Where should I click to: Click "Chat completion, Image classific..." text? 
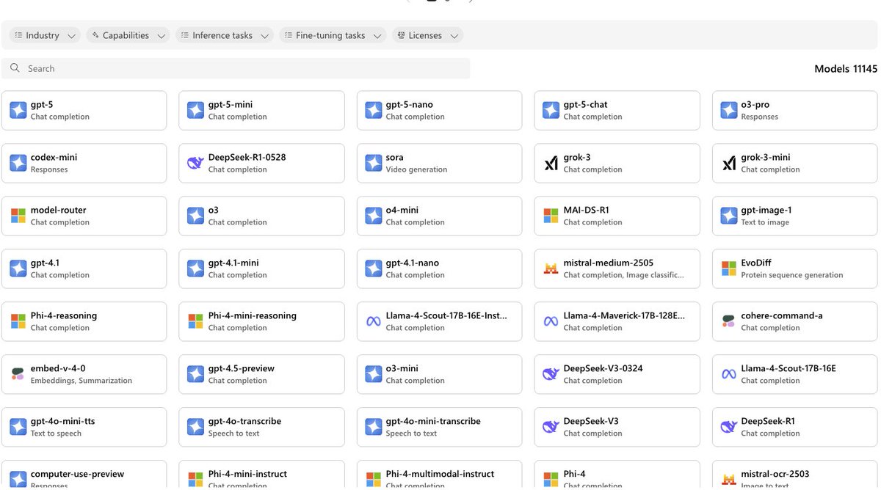click(x=624, y=275)
